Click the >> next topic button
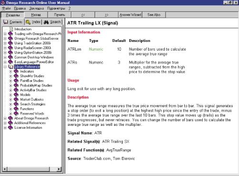The image size is (239, 176). 107,15
